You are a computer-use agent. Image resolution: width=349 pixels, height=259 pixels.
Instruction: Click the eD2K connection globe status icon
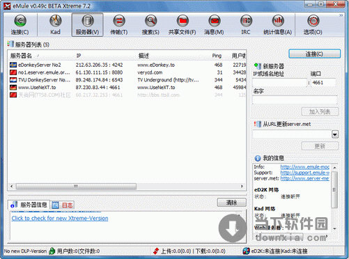246,251
